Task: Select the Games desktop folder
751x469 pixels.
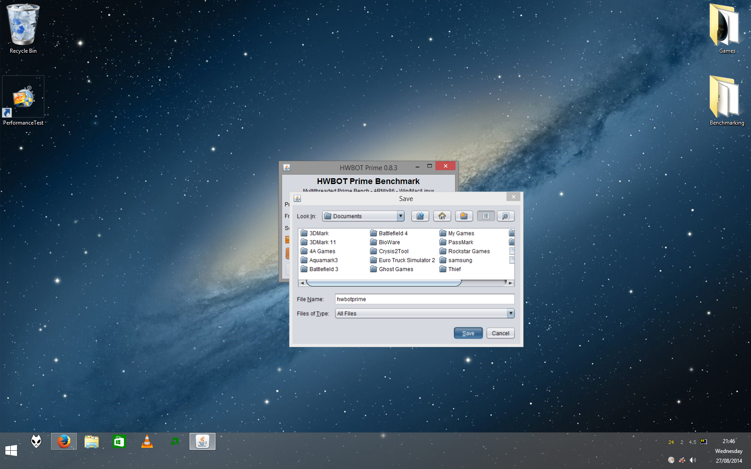Action: tap(727, 29)
